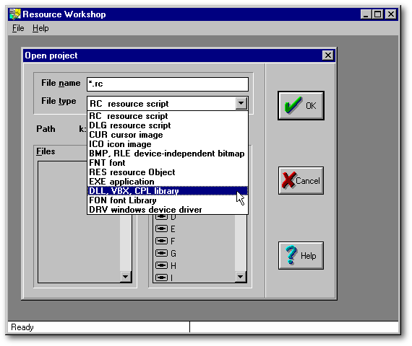The height and width of the screenshot is (346, 412).
Task: Click Files list scroll down arrow
Action: pyautogui.click(x=126, y=277)
